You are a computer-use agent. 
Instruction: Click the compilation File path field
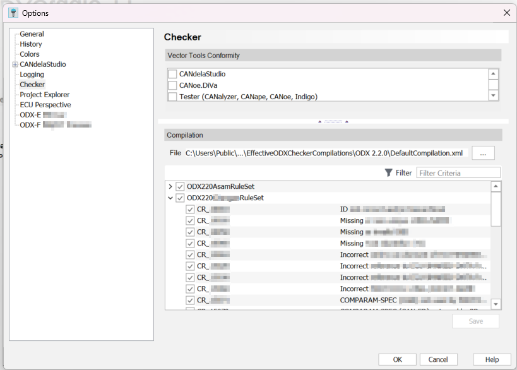pos(325,153)
